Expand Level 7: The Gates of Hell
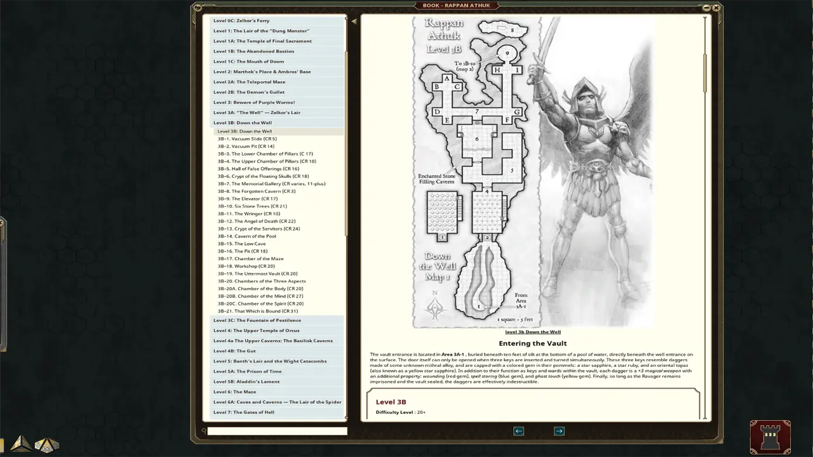This screenshot has width=813, height=457. click(277, 412)
